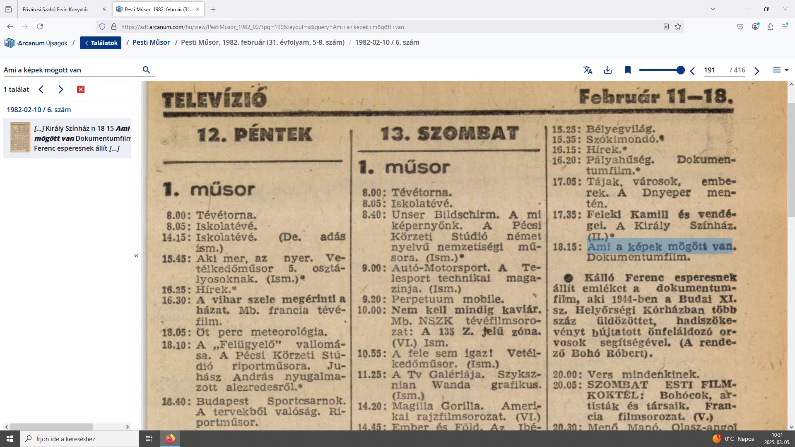
Task: Clear search results with red X
Action: click(81, 89)
